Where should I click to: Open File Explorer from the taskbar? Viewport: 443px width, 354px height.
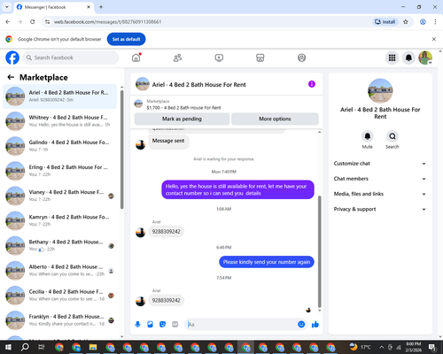tap(93, 347)
